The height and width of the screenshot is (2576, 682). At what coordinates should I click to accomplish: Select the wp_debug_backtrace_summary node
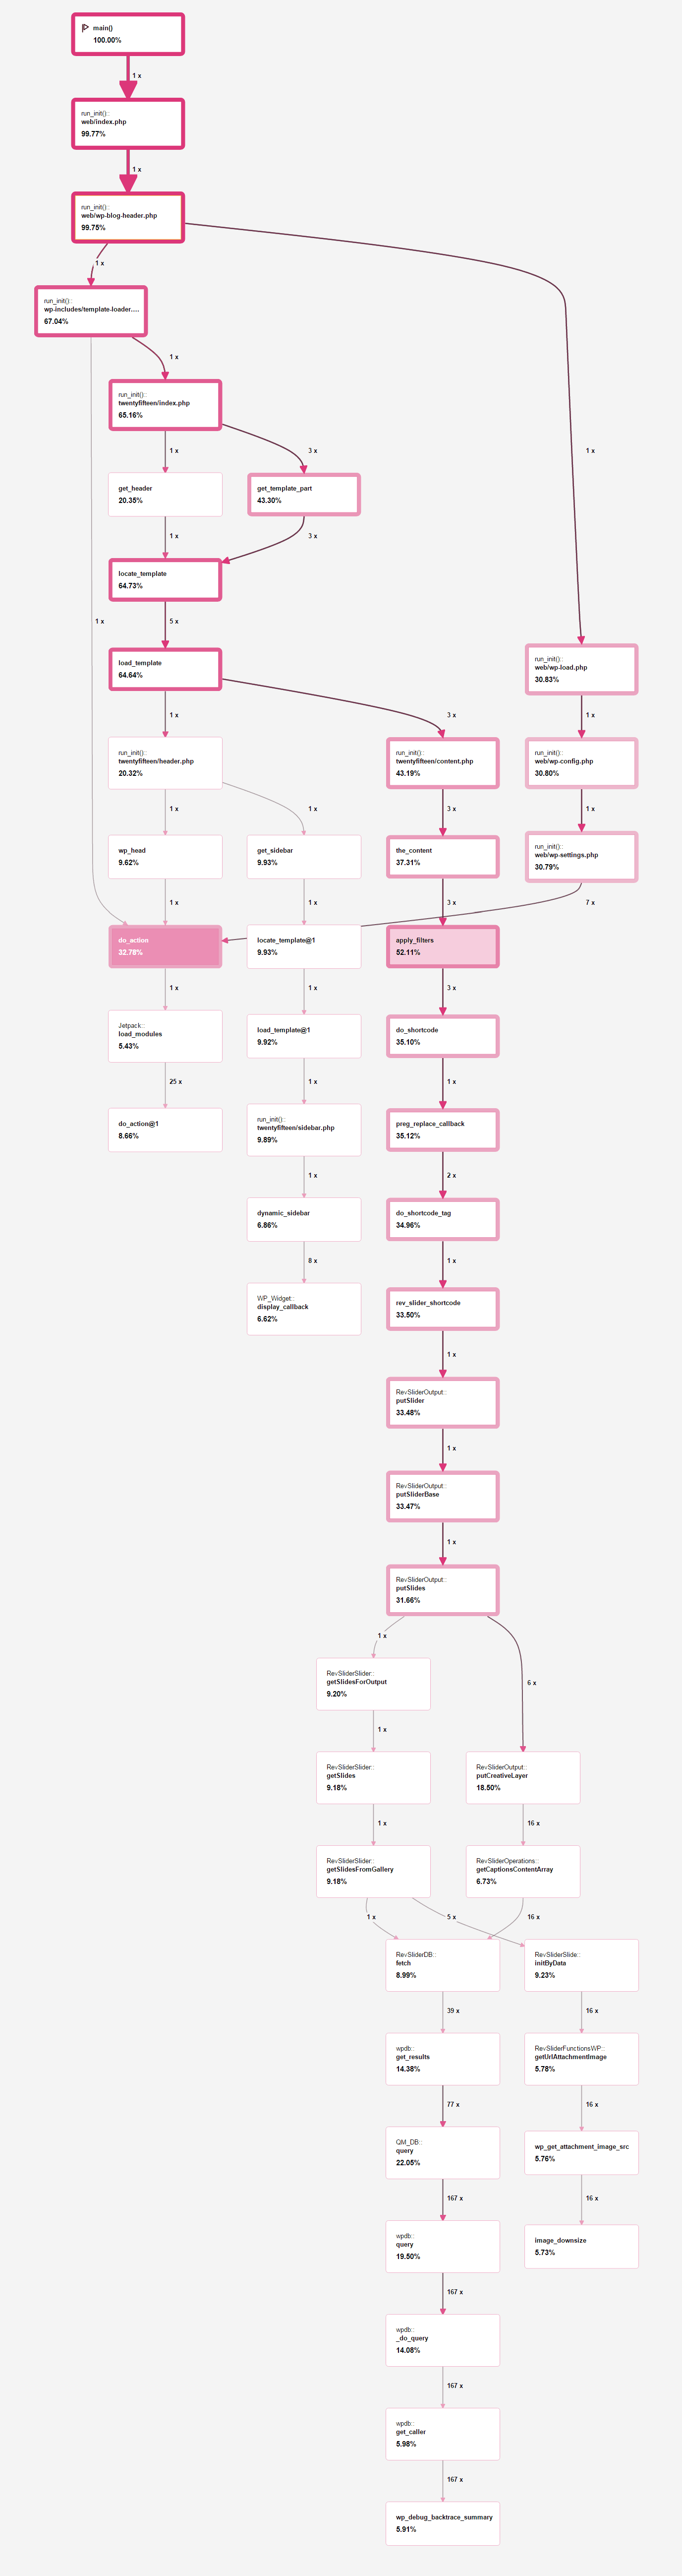tap(442, 2523)
